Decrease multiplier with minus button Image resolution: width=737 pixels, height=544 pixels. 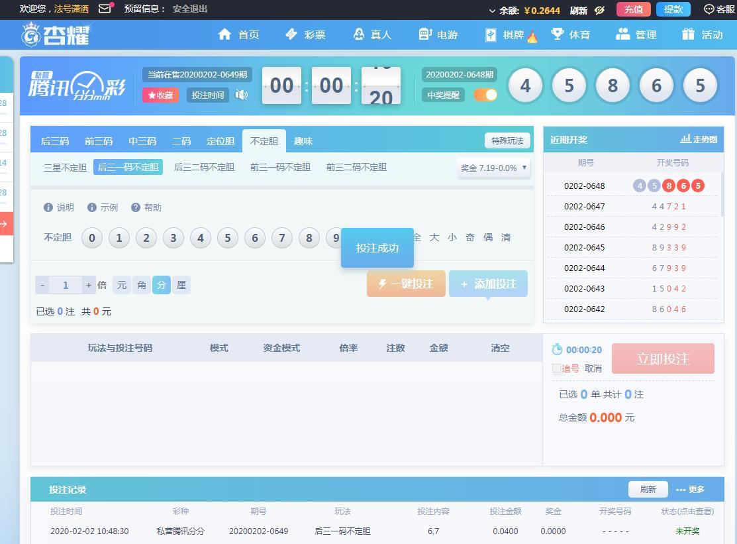42,285
